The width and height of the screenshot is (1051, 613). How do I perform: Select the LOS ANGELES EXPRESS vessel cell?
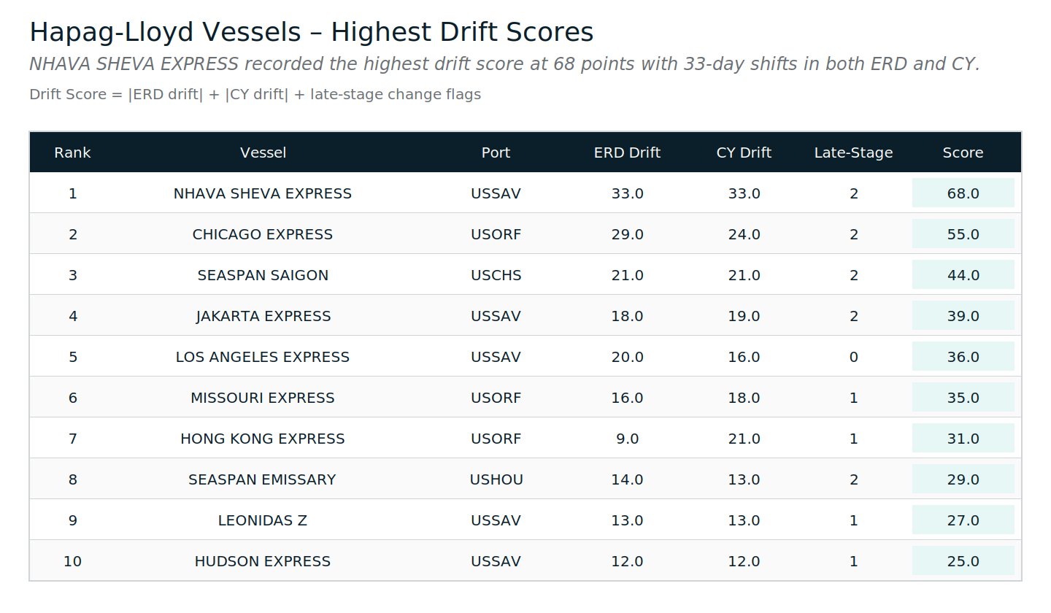(x=263, y=357)
